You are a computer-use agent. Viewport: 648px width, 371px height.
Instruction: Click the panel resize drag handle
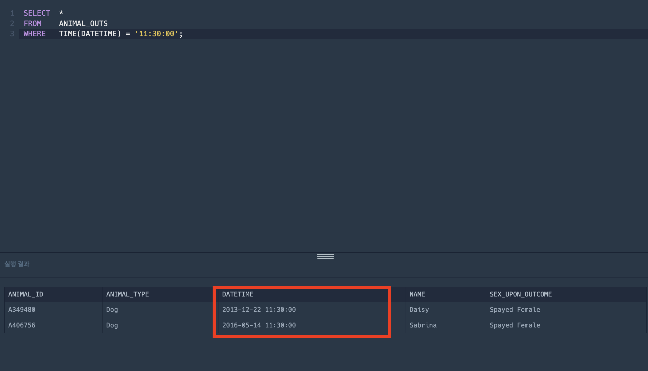tap(325, 256)
